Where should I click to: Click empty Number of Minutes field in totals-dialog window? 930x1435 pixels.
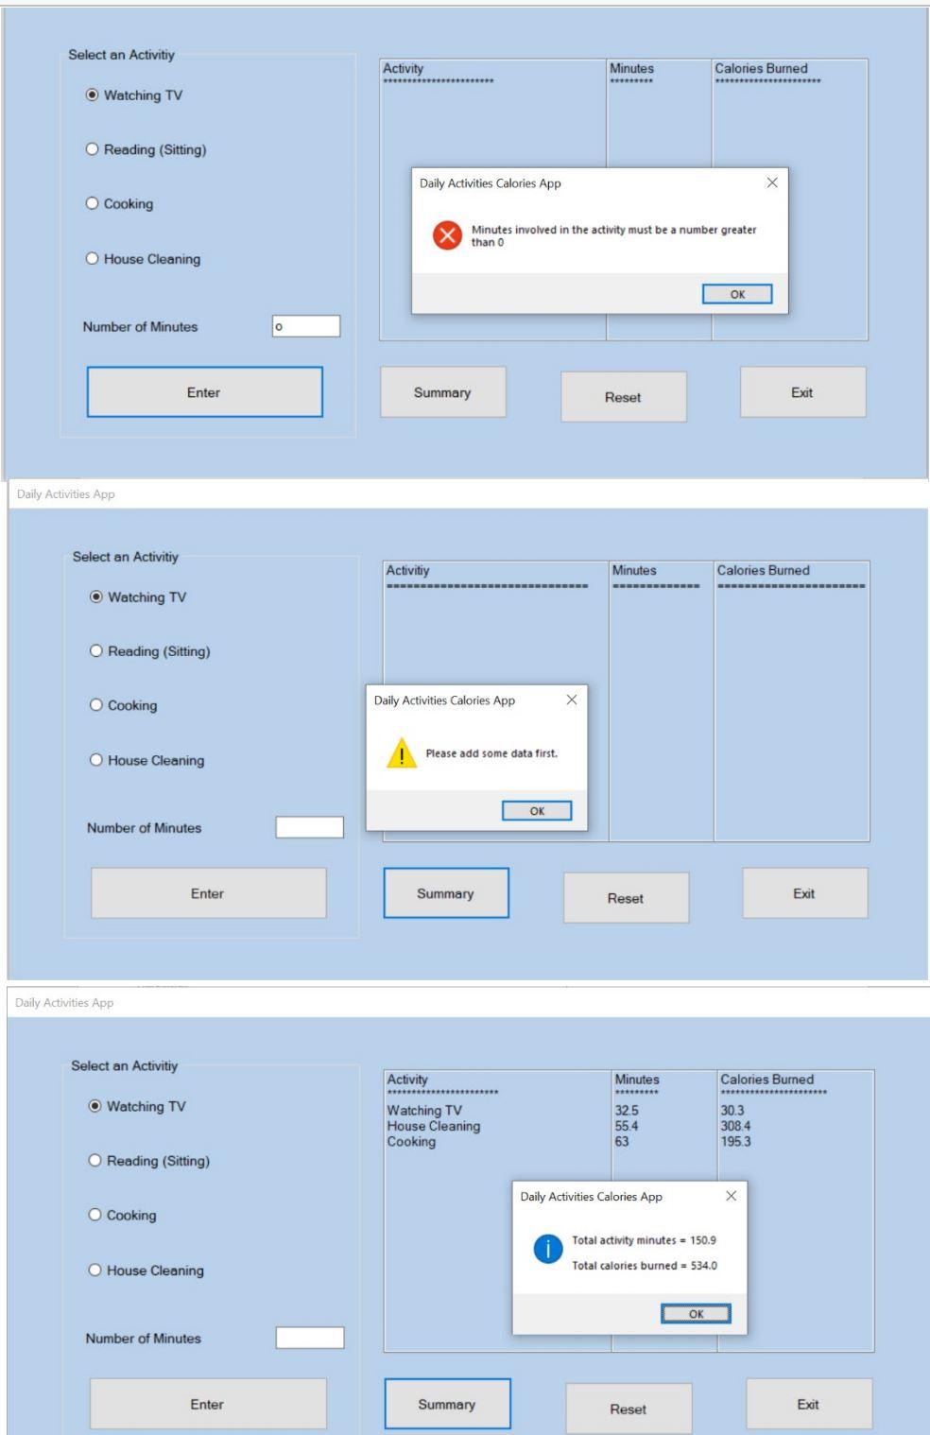pos(310,1338)
